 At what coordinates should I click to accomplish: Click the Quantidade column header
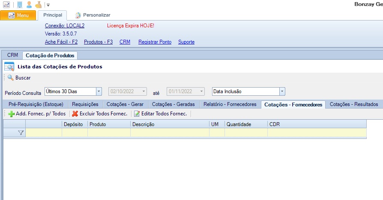pos(246,124)
